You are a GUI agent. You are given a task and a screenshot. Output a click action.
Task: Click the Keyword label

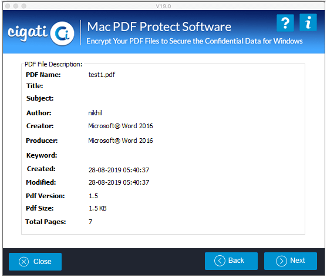tap(42, 155)
